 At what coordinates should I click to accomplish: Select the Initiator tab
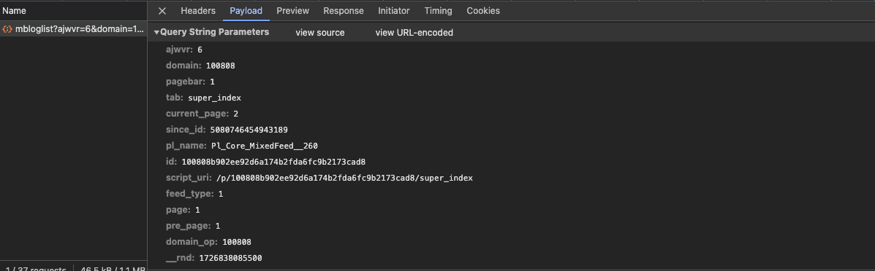393,11
